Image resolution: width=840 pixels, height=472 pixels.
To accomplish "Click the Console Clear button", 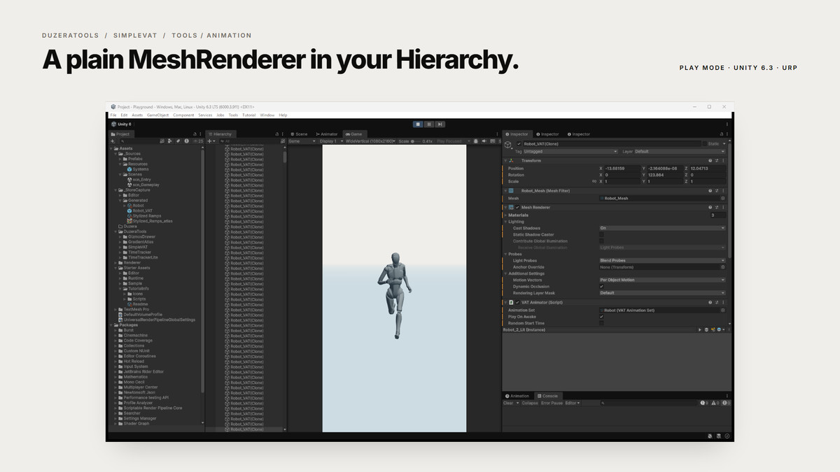I will [x=508, y=403].
